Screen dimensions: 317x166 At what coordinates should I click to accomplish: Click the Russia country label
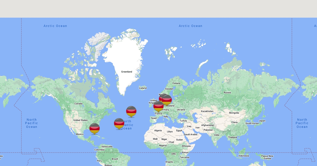pyautogui.click(x=227, y=92)
